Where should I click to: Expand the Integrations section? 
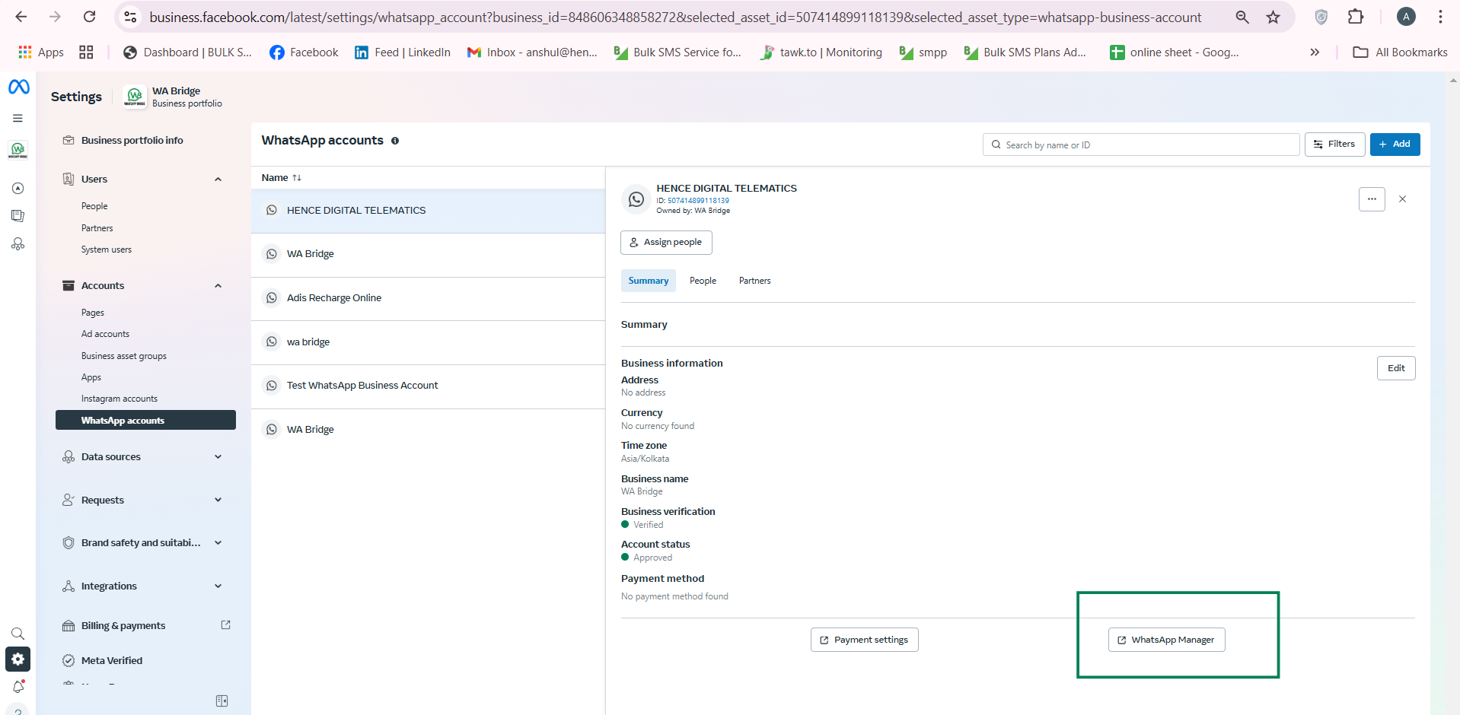[x=218, y=586]
